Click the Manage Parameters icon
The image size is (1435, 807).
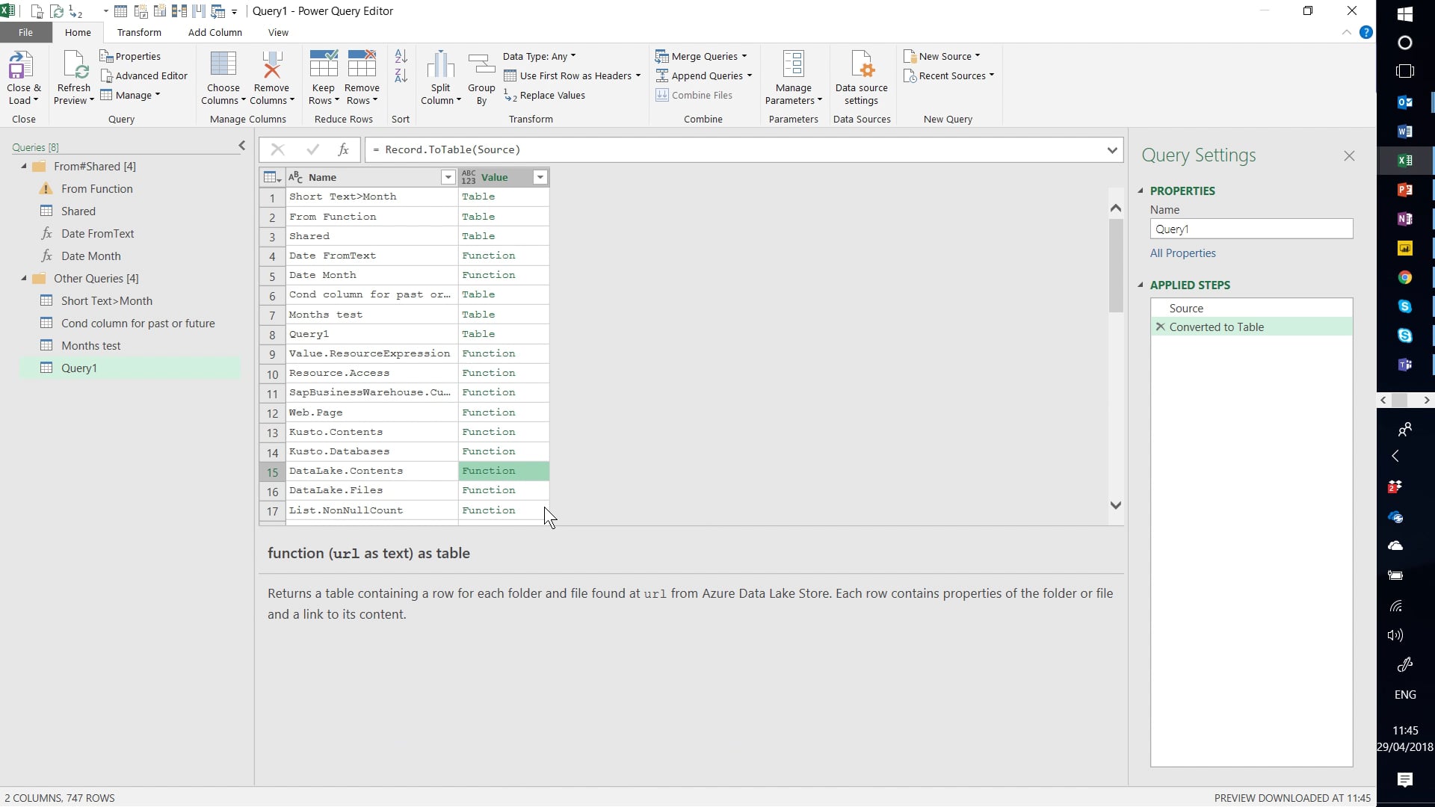(x=793, y=64)
